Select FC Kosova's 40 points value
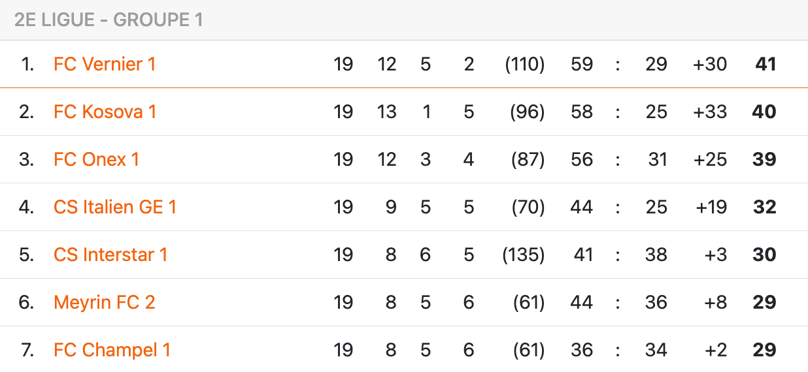 click(x=764, y=112)
